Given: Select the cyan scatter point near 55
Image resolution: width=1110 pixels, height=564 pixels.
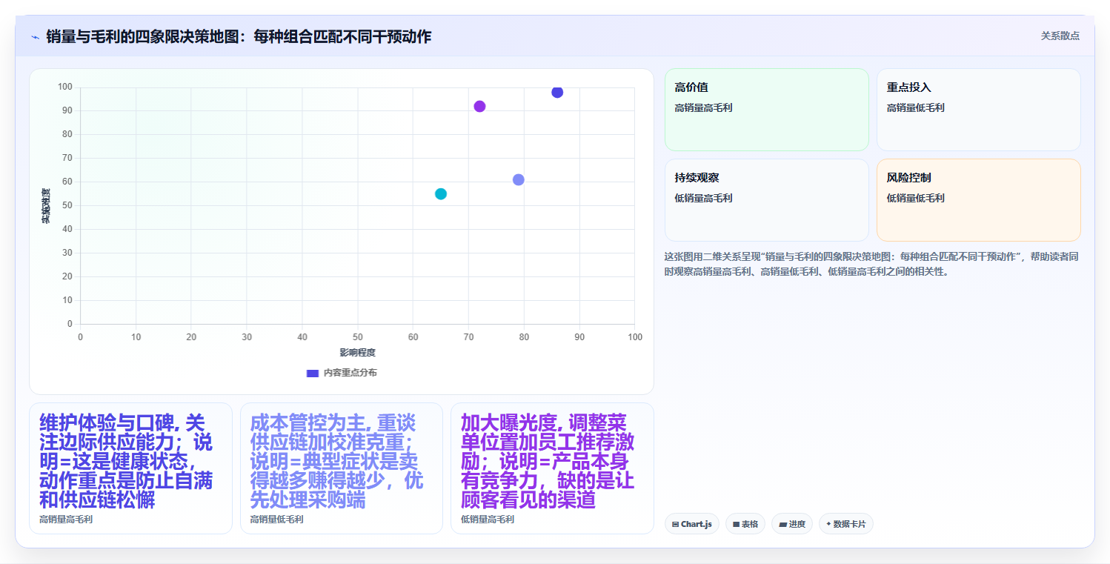Looking at the screenshot, I should click(441, 193).
